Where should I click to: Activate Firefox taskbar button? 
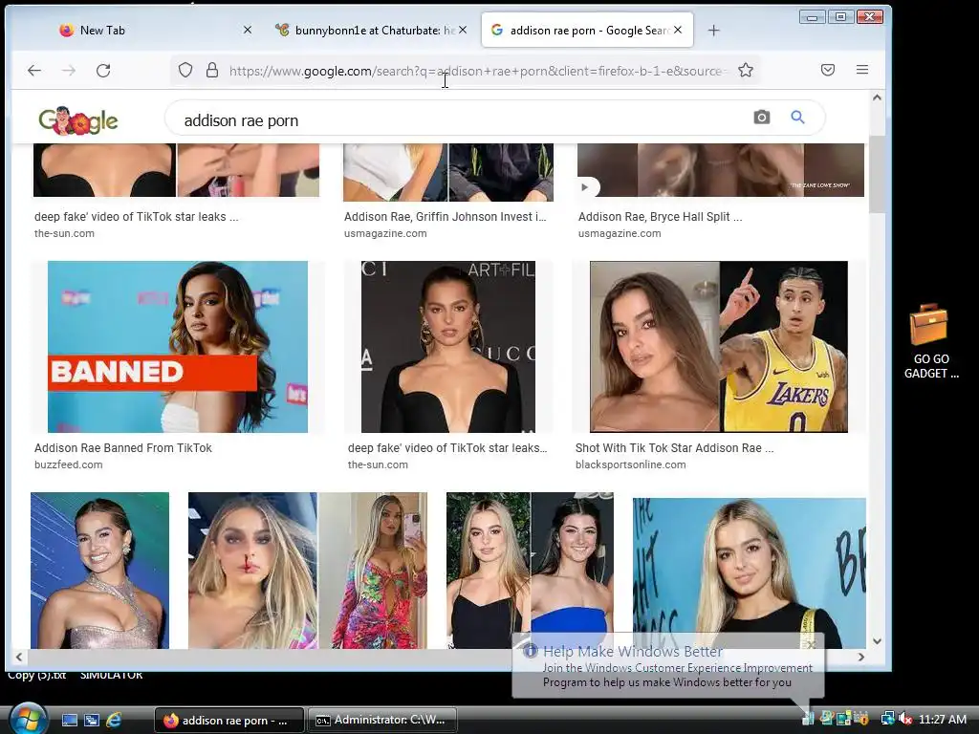pos(229,721)
